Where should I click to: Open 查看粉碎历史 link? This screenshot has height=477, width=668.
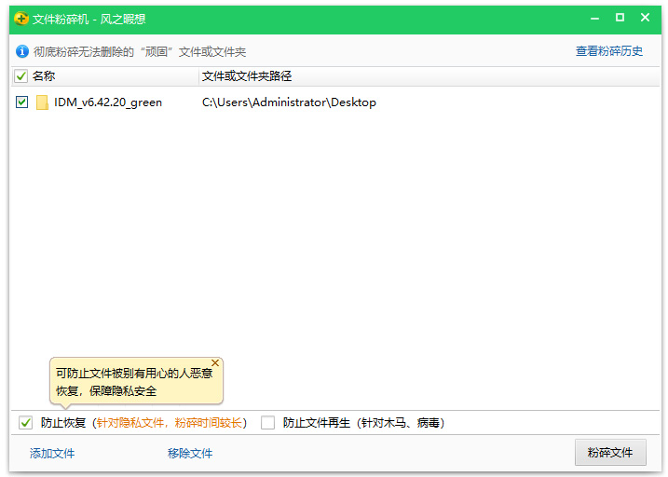(608, 51)
